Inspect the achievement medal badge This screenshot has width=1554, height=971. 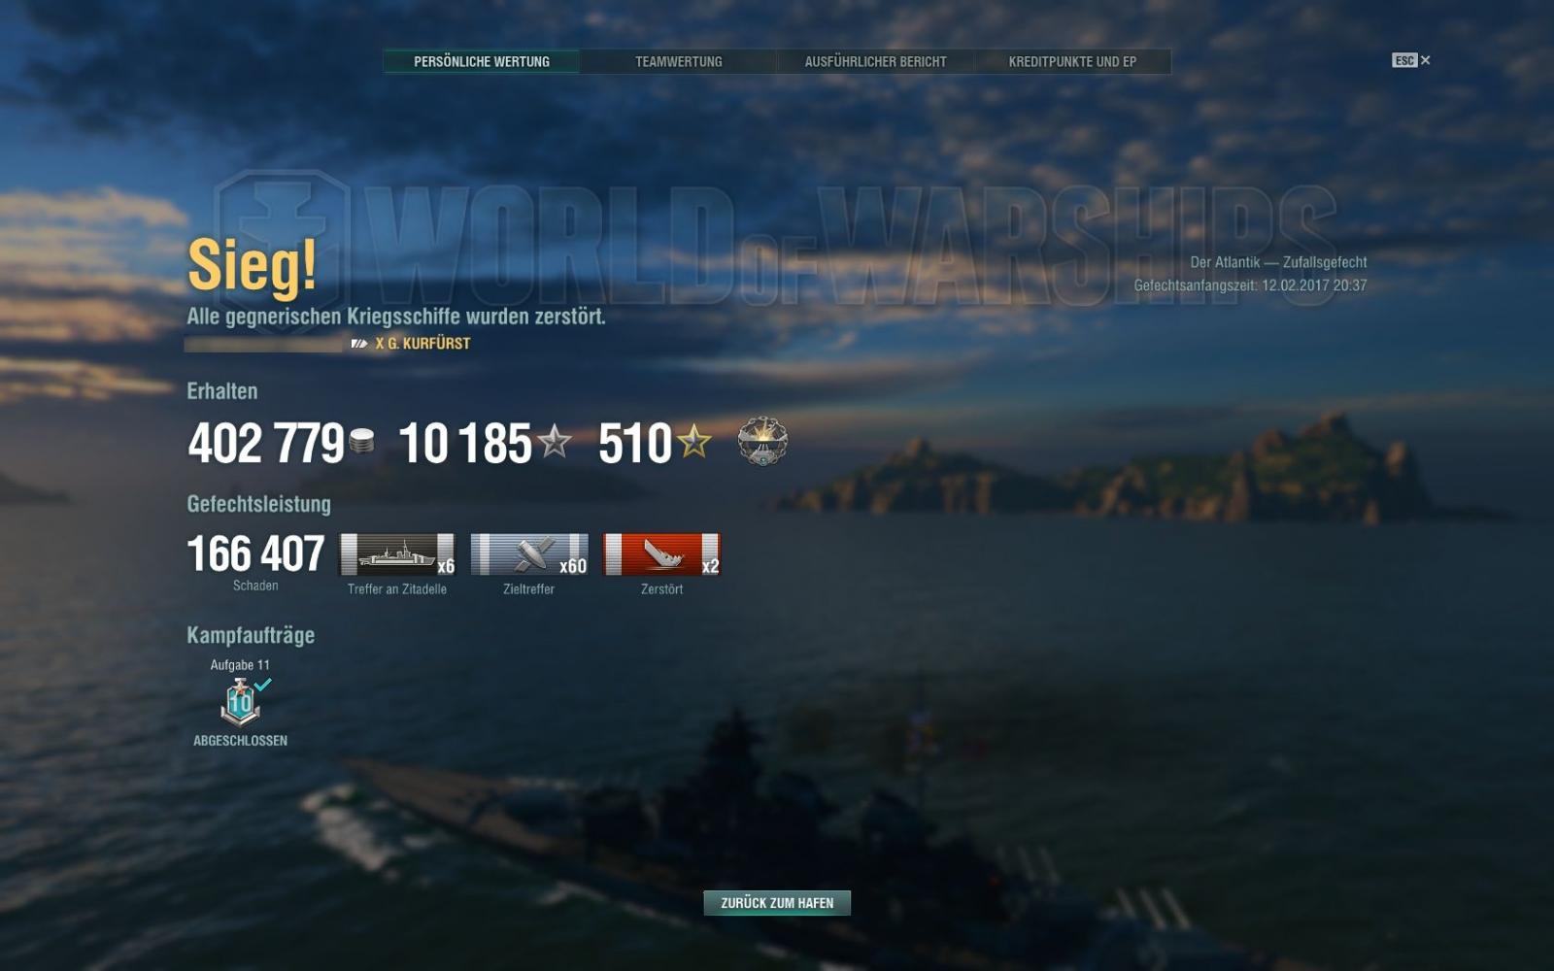click(x=762, y=442)
